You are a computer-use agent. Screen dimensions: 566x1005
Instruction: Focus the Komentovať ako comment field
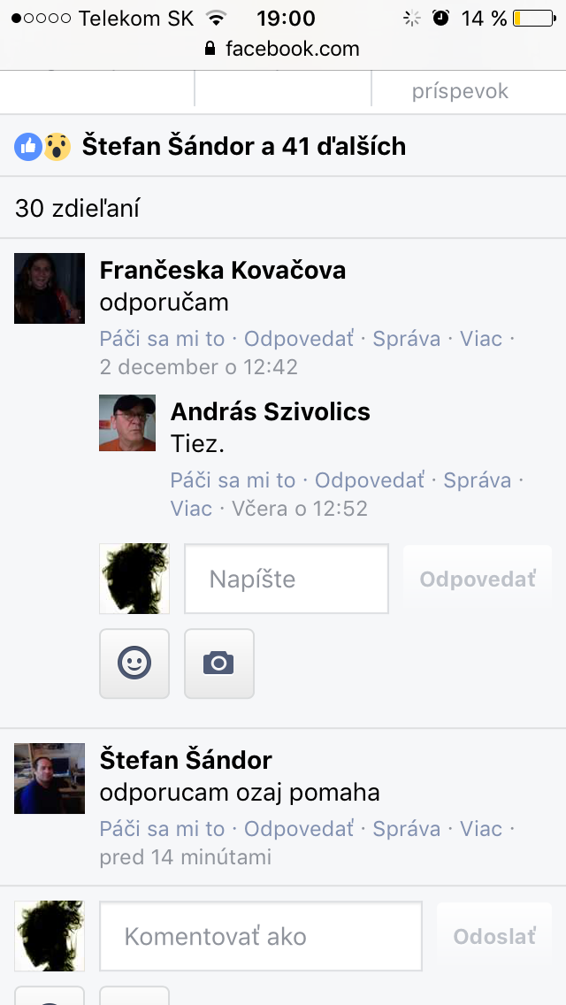pos(261,936)
